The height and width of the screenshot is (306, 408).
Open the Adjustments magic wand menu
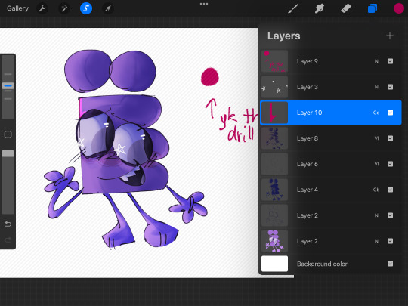point(64,8)
